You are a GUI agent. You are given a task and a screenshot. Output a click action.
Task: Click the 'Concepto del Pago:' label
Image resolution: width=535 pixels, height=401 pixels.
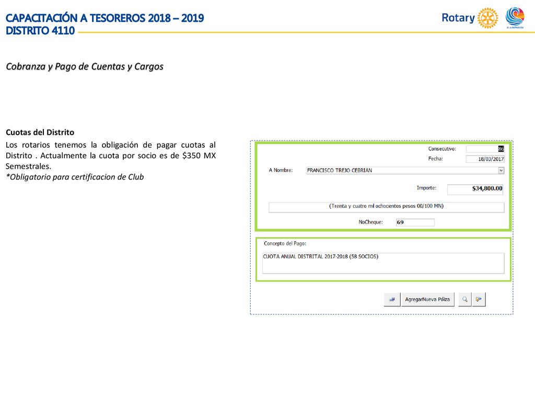click(x=285, y=243)
